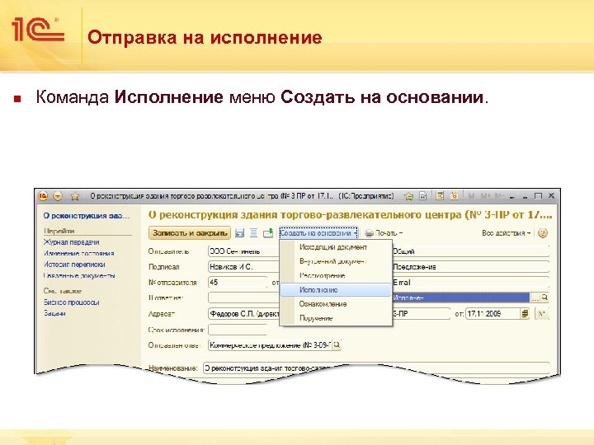Click the field showing Предложение
This screenshot has width=594, height=445.
tap(470, 267)
